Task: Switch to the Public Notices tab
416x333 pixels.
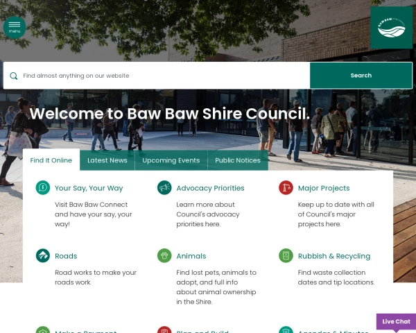Action: pos(238,160)
